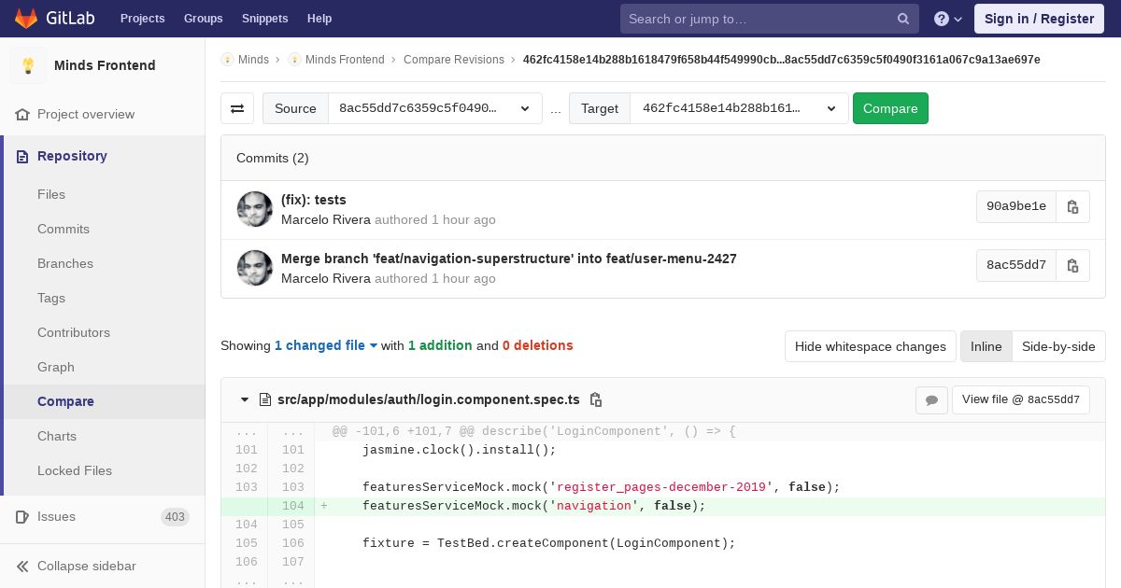Expand the 1 changed file list

(x=325, y=345)
